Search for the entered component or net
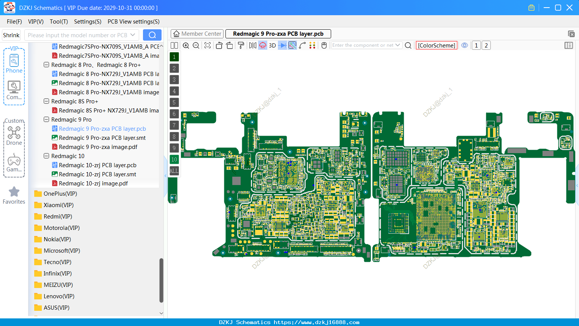This screenshot has height=326, width=579. (x=408, y=45)
